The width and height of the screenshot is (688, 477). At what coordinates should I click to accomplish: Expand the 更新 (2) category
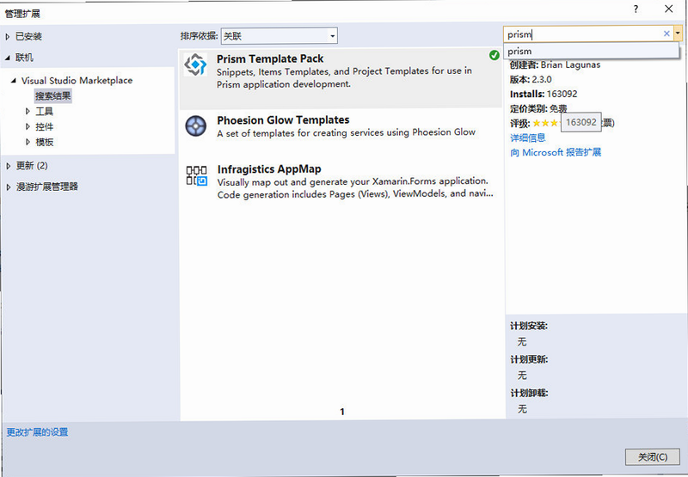[9, 166]
